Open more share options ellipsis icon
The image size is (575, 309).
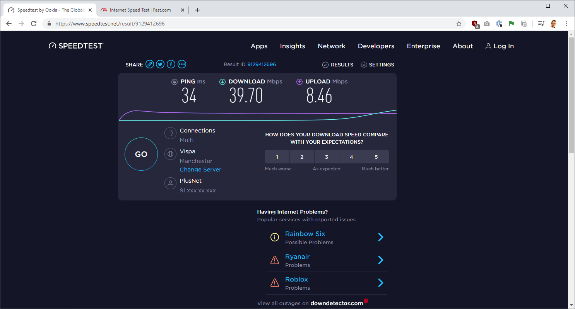(182, 65)
